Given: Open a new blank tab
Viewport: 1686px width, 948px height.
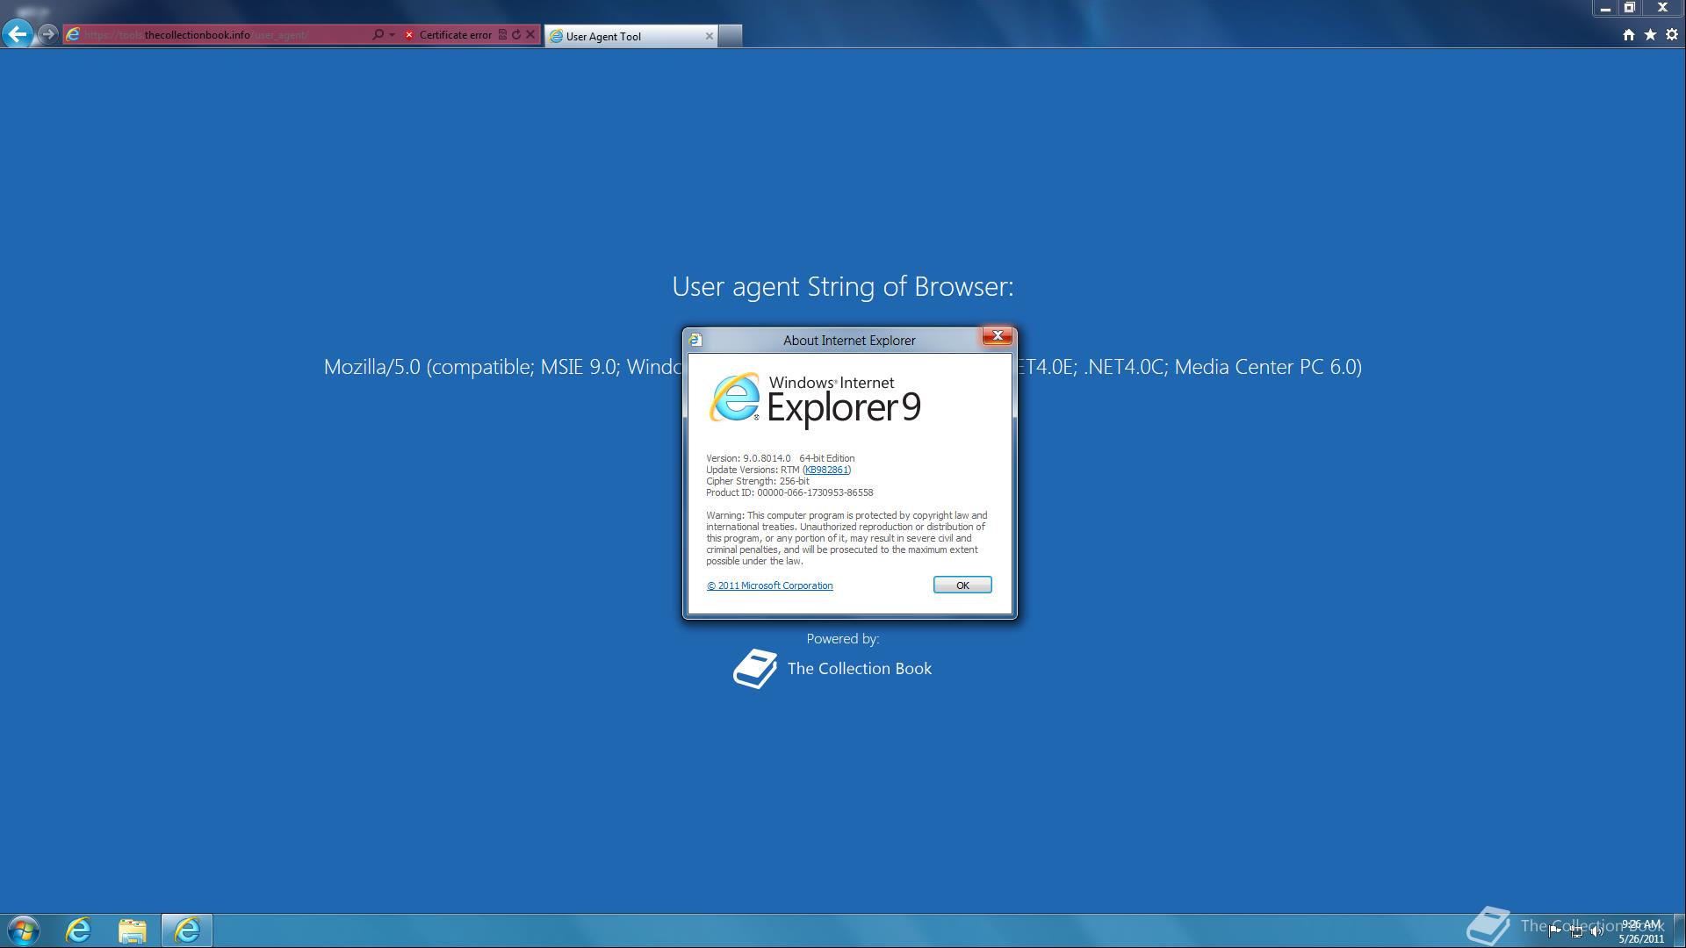Looking at the screenshot, I should point(731,36).
